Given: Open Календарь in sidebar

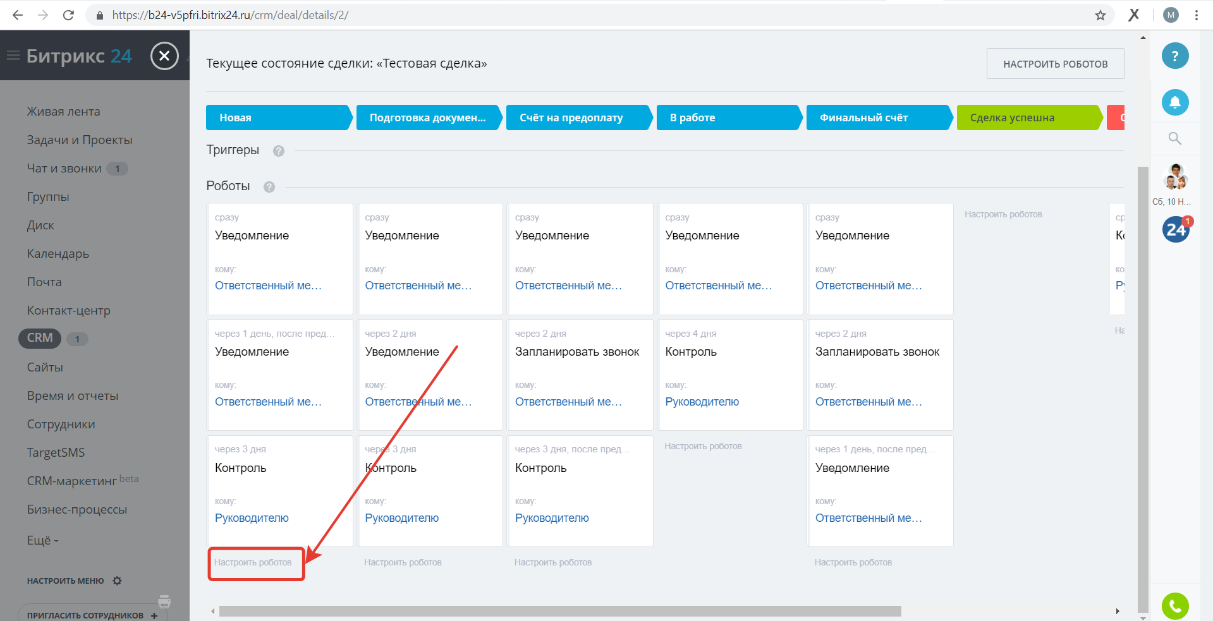Looking at the screenshot, I should click(x=58, y=253).
